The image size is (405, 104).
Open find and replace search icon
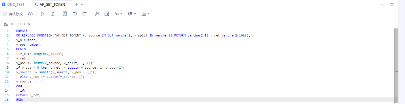click(x=65, y=14)
